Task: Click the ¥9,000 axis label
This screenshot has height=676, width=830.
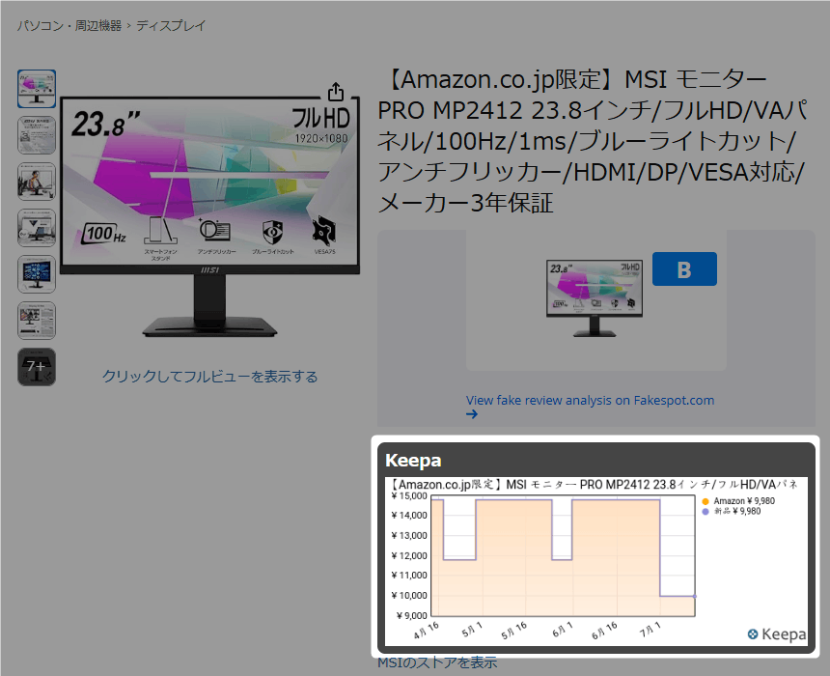Action: coord(411,615)
